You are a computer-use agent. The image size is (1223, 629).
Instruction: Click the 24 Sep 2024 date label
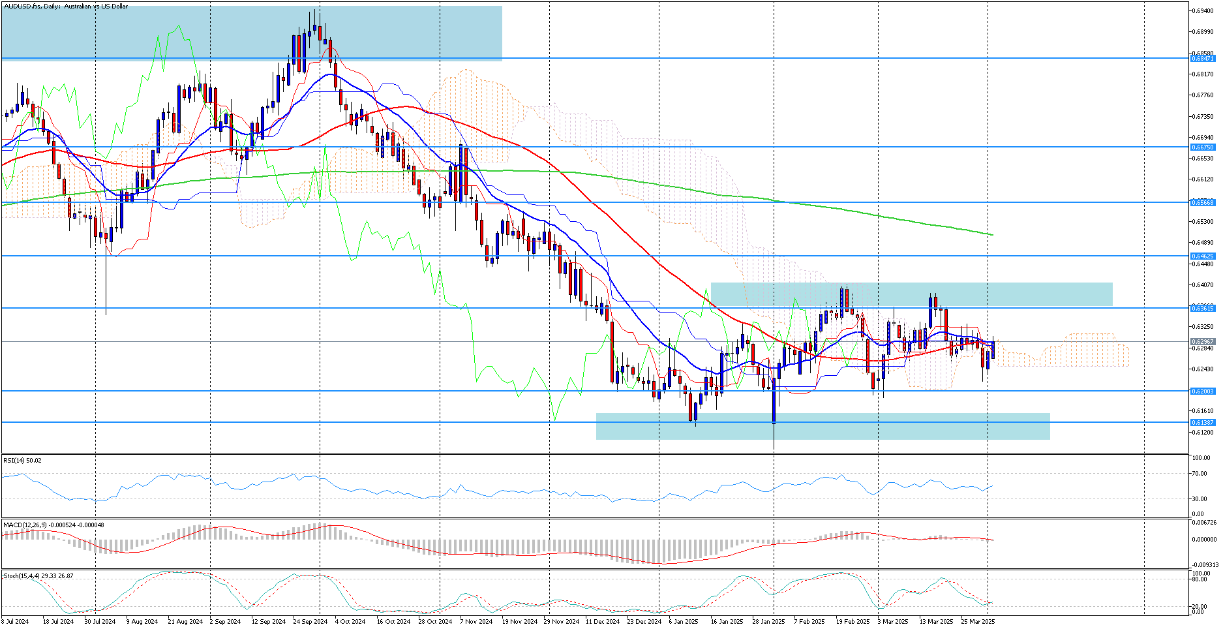click(310, 621)
